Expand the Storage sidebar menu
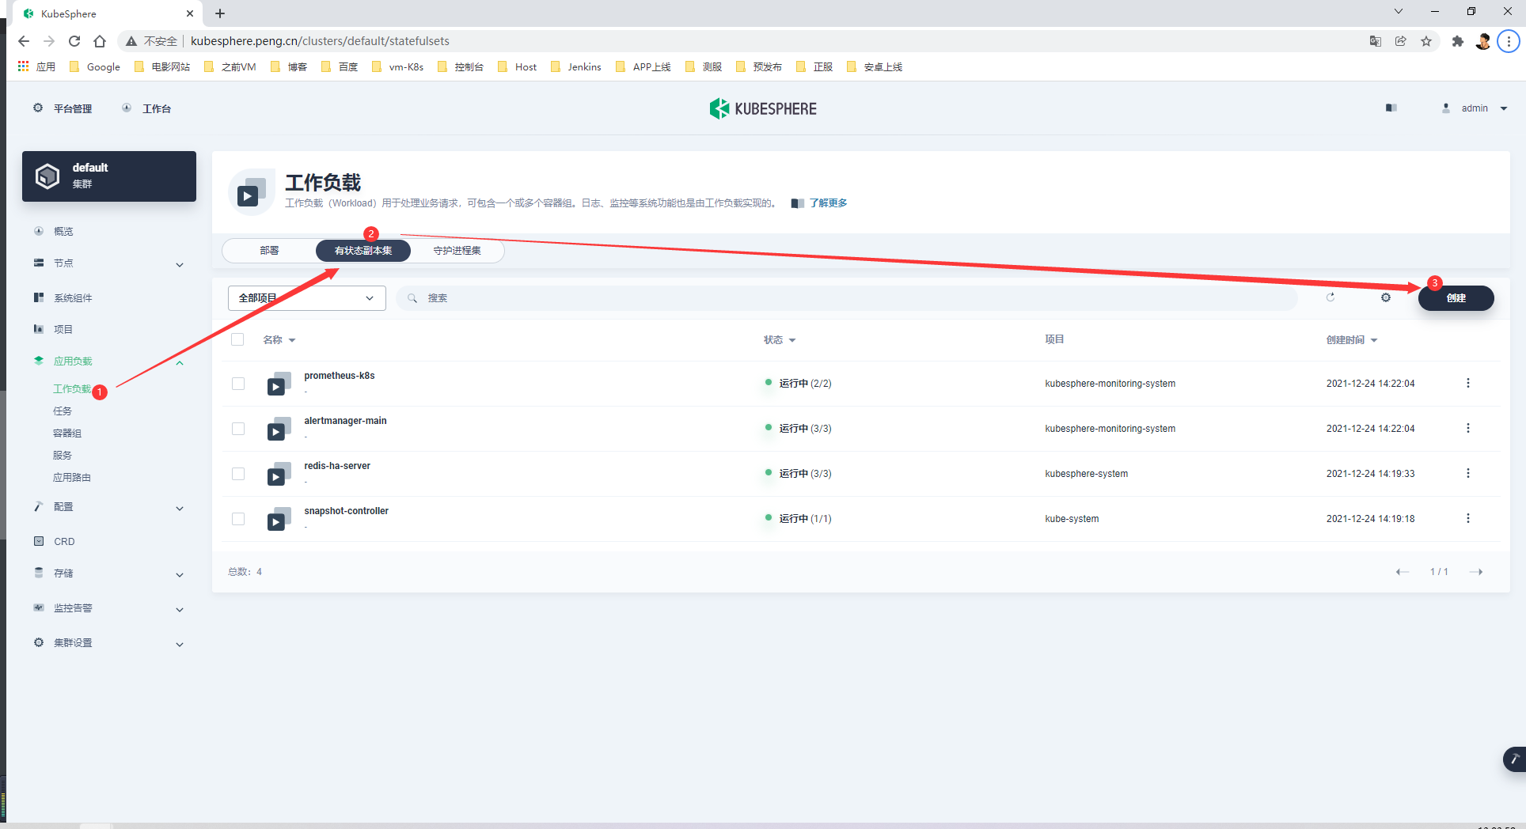 point(180,574)
